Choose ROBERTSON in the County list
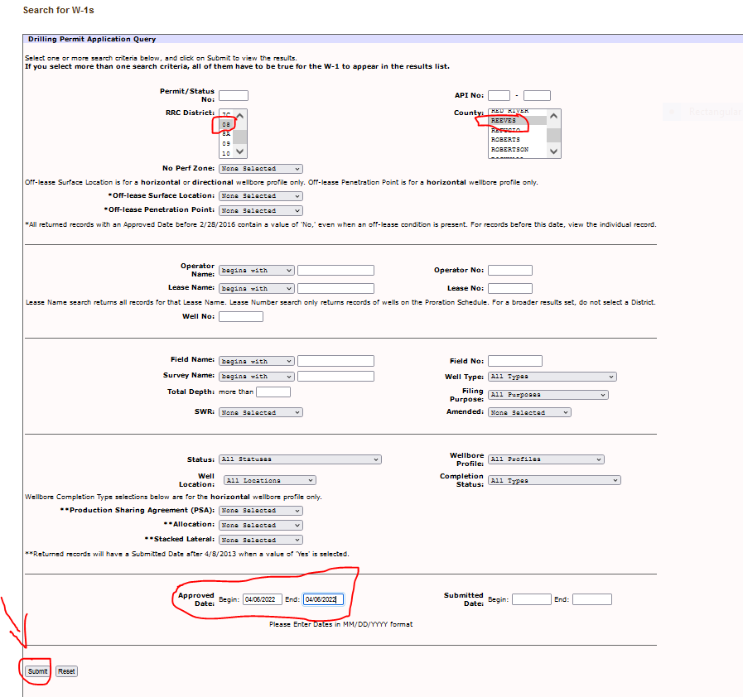 tap(518, 150)
